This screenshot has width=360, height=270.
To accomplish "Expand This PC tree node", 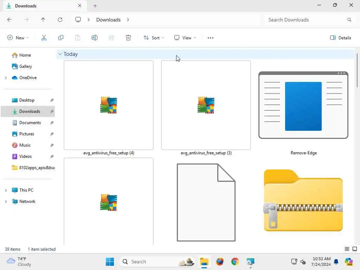I will click(x=6, y=190).
